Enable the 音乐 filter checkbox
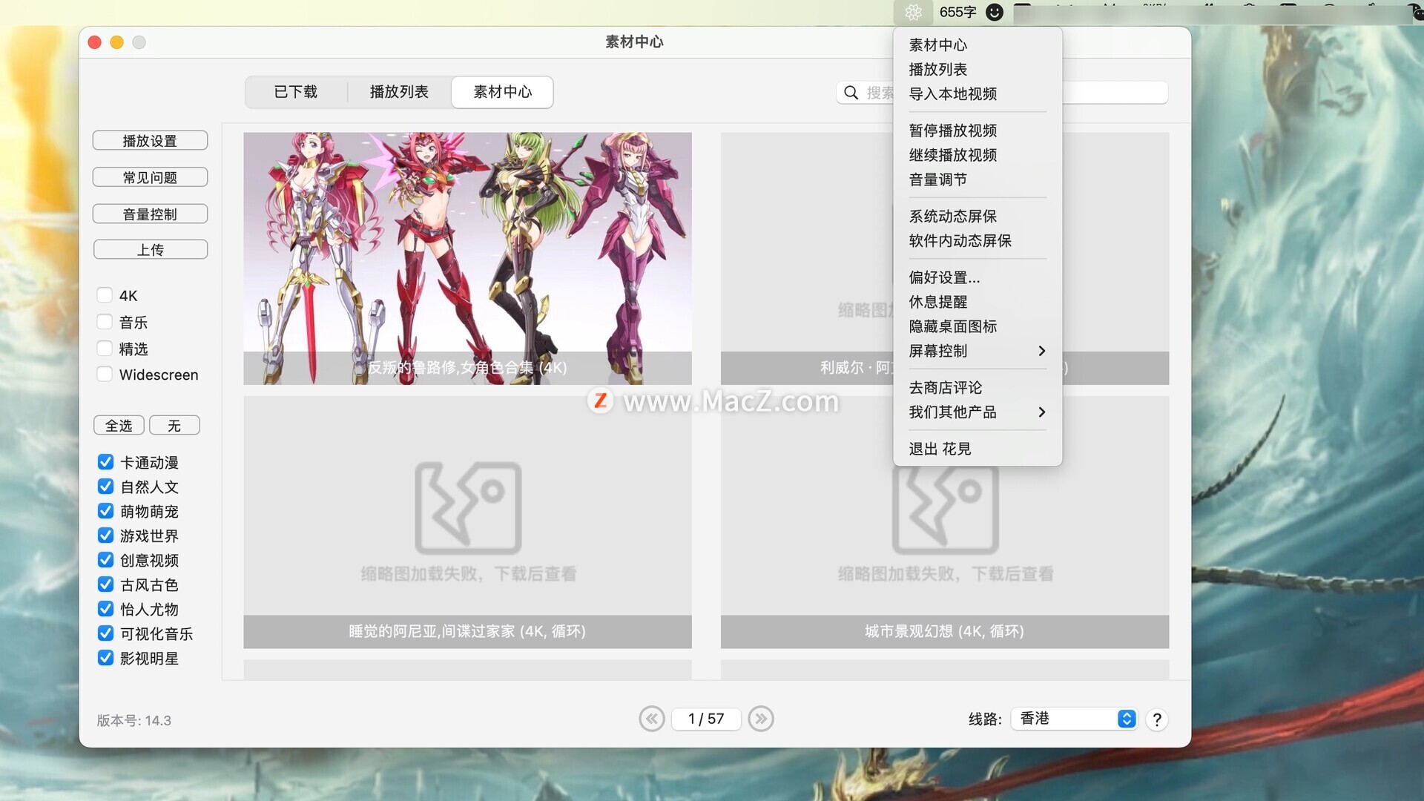The image size is (1424, 801). tap(105, 322)
